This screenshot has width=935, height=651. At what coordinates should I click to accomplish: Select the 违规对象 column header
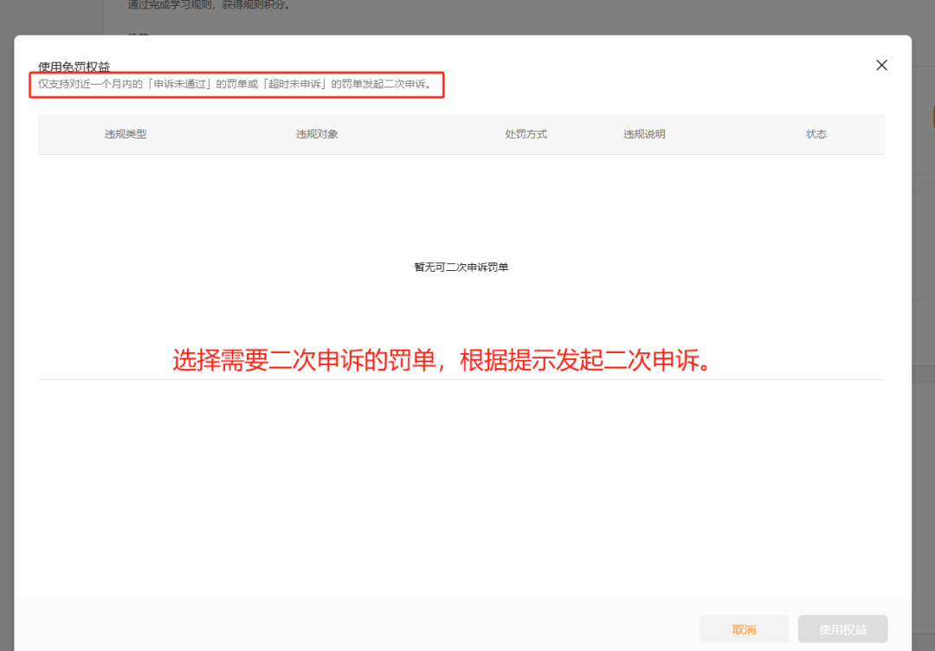[317, 134]
